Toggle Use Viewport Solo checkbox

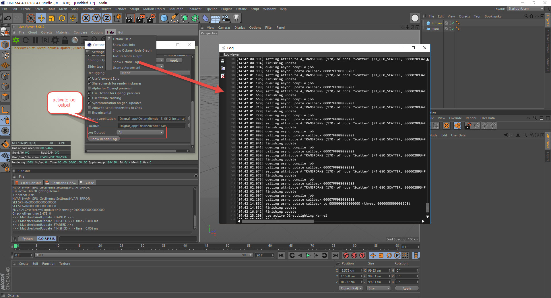89,79
